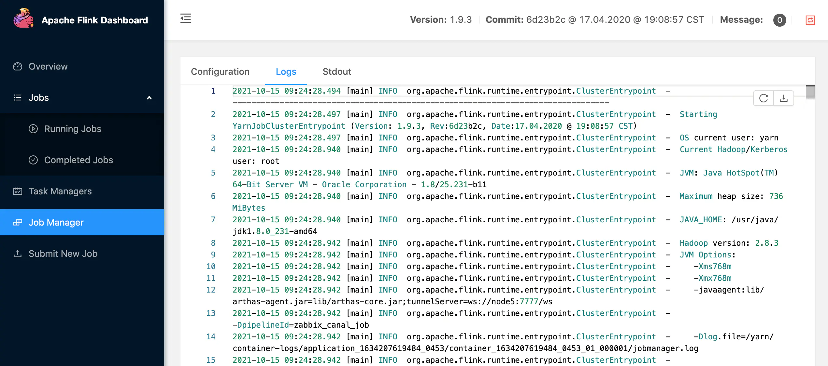
Task: Click log line number 12
Action: (x=211, y=290)
